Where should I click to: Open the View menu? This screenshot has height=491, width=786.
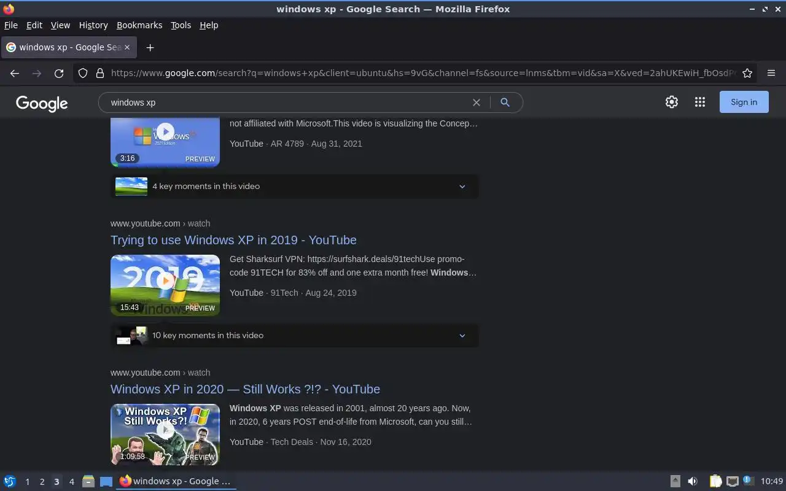coord(60,25)
